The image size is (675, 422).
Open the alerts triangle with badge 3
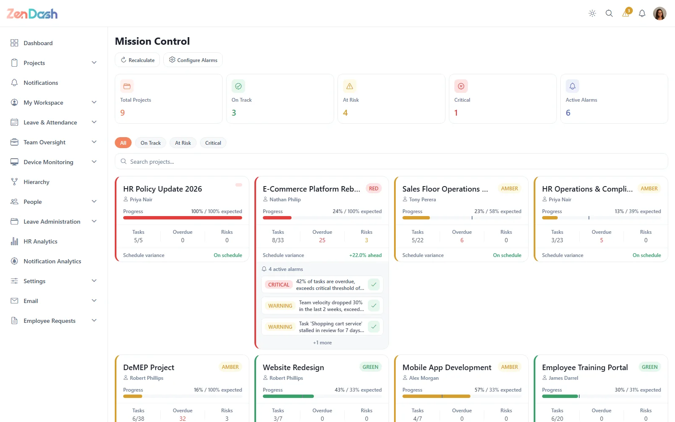626,13
